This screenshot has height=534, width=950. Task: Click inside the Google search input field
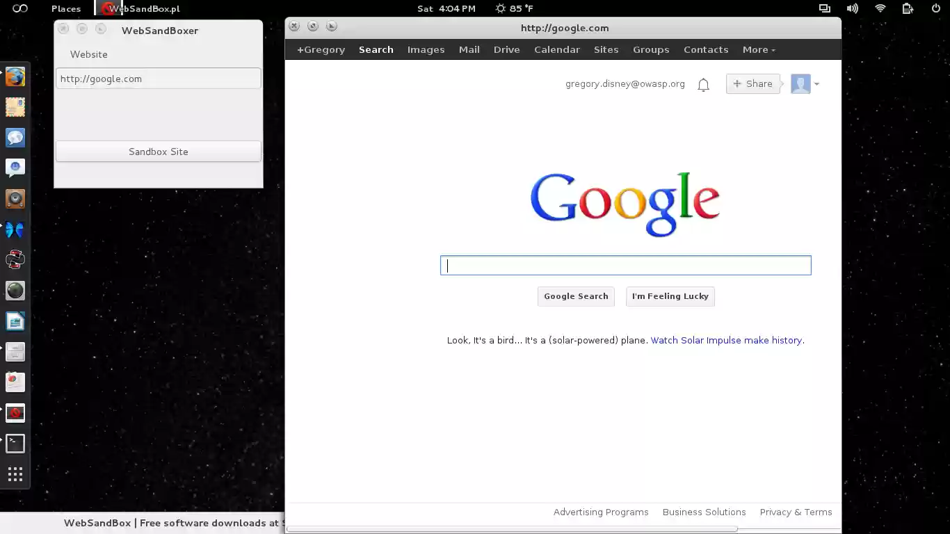(x=625, y=265)
